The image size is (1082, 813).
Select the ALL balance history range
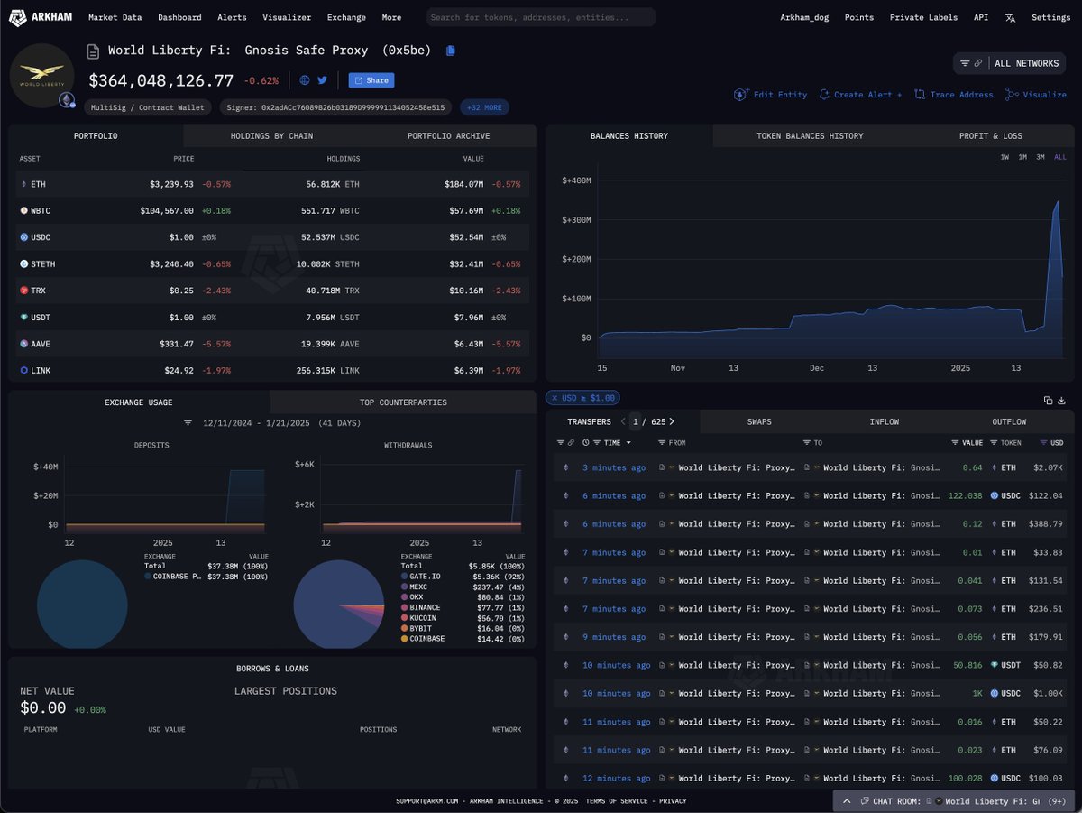click(x=1059, y=157)
